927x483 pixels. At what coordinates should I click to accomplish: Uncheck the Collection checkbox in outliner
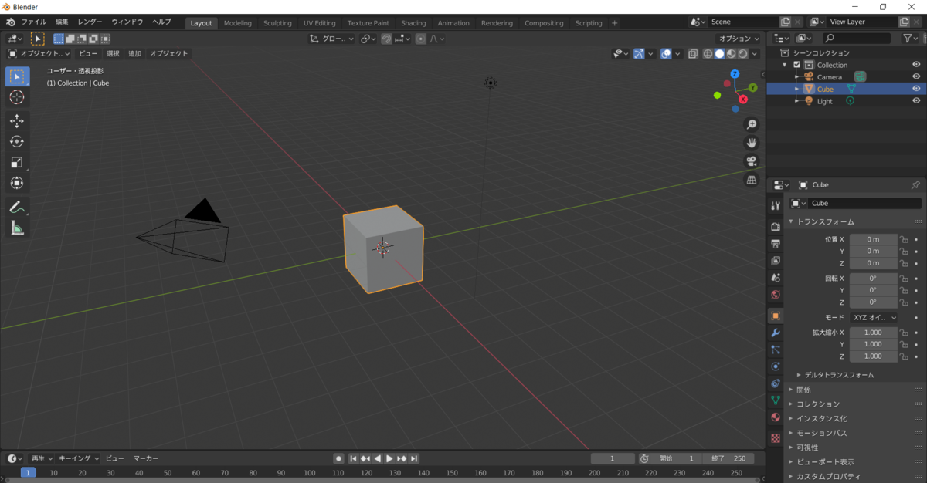click(x=797, y=65)
